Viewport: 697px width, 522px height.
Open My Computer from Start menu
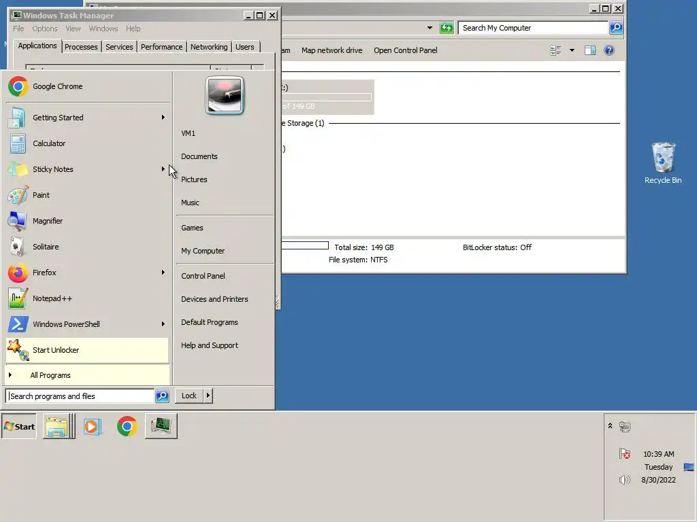(203, 251)
